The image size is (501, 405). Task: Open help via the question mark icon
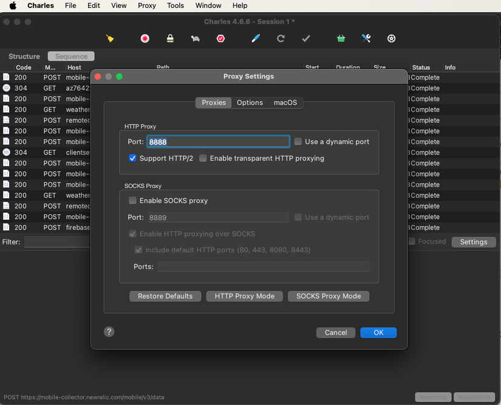point(109,332)
